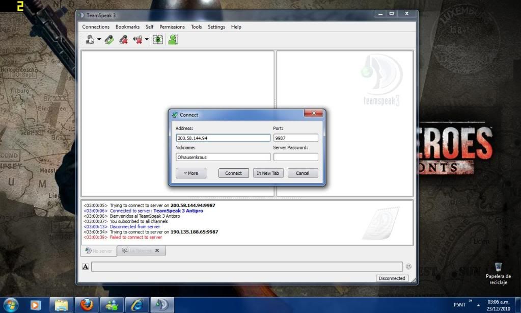Open the Permissions menu
The width and height of the screenshot is (521, 313).
click(x=172, y=27)
